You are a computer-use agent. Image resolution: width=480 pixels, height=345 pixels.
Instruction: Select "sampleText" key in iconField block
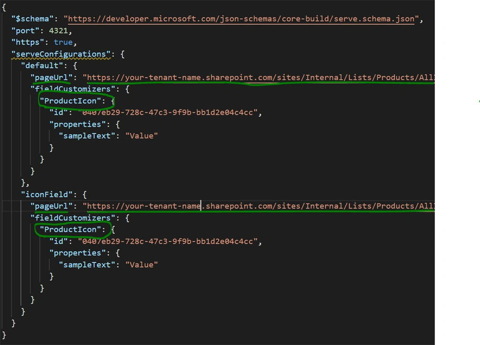click(87, 265)
